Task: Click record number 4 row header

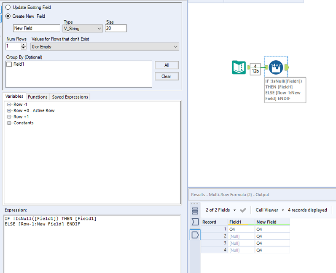Action: 214,250
